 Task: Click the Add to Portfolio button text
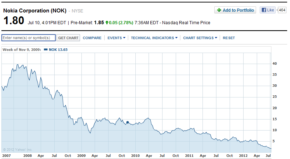pos(238,10)
